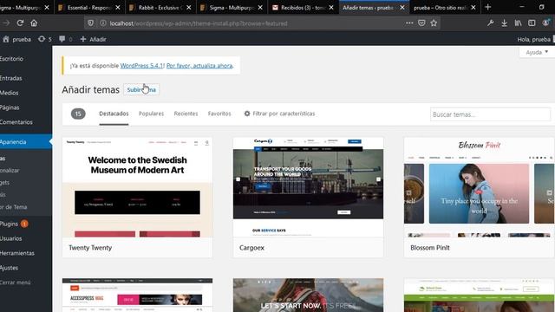The width and height of the screenshot is (555, 312).
Task: Open the Let's Start Now theme thumbnail
Action: (308, 295)
